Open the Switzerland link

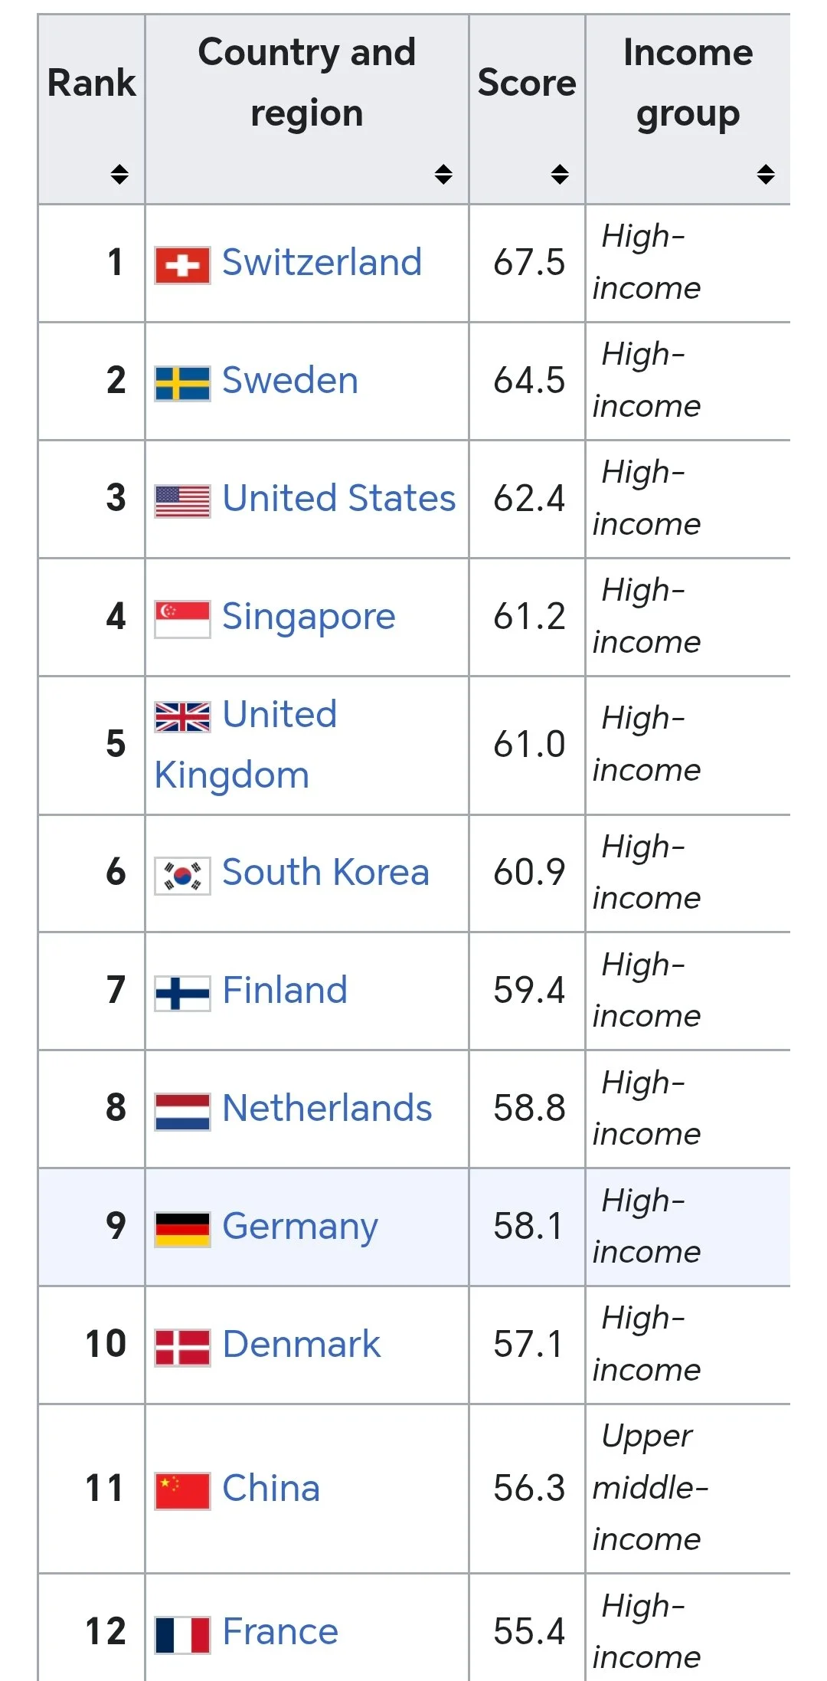322,263
